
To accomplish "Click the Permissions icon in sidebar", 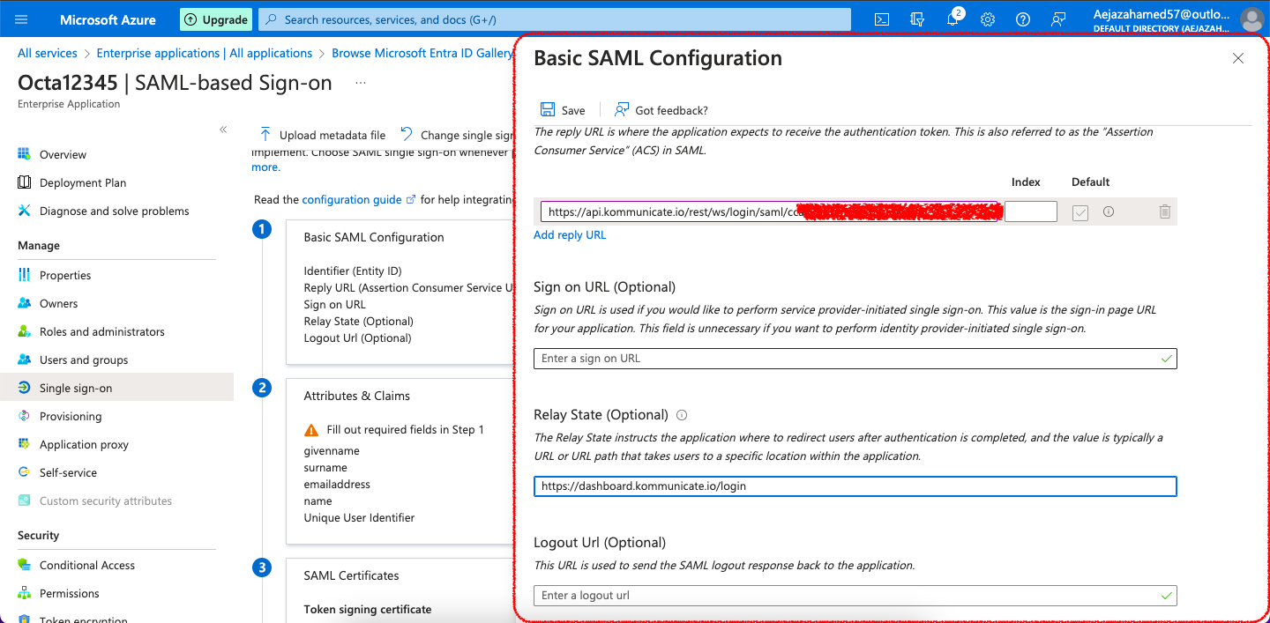I will tap(25, 593).
